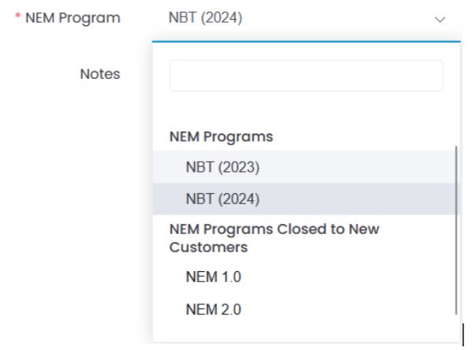Click the empty area below NEM 2.0
472x350 pixels.
pyautogui.click(x=305, y=333)
